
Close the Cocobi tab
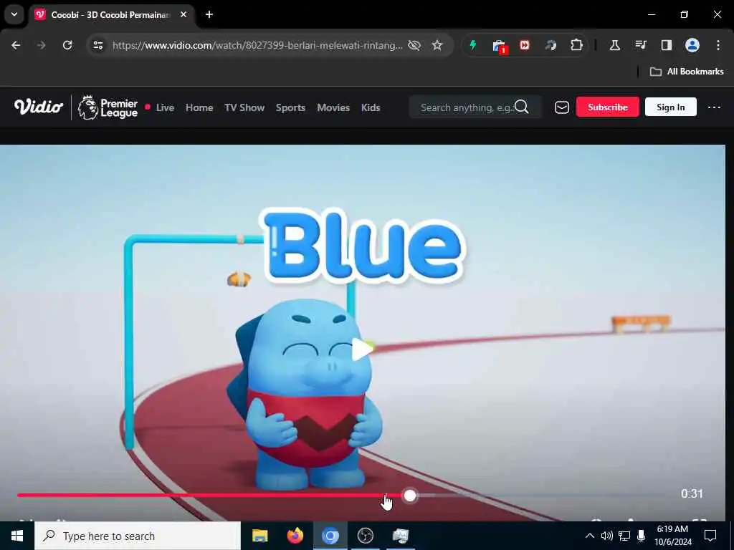click(183, 14)
